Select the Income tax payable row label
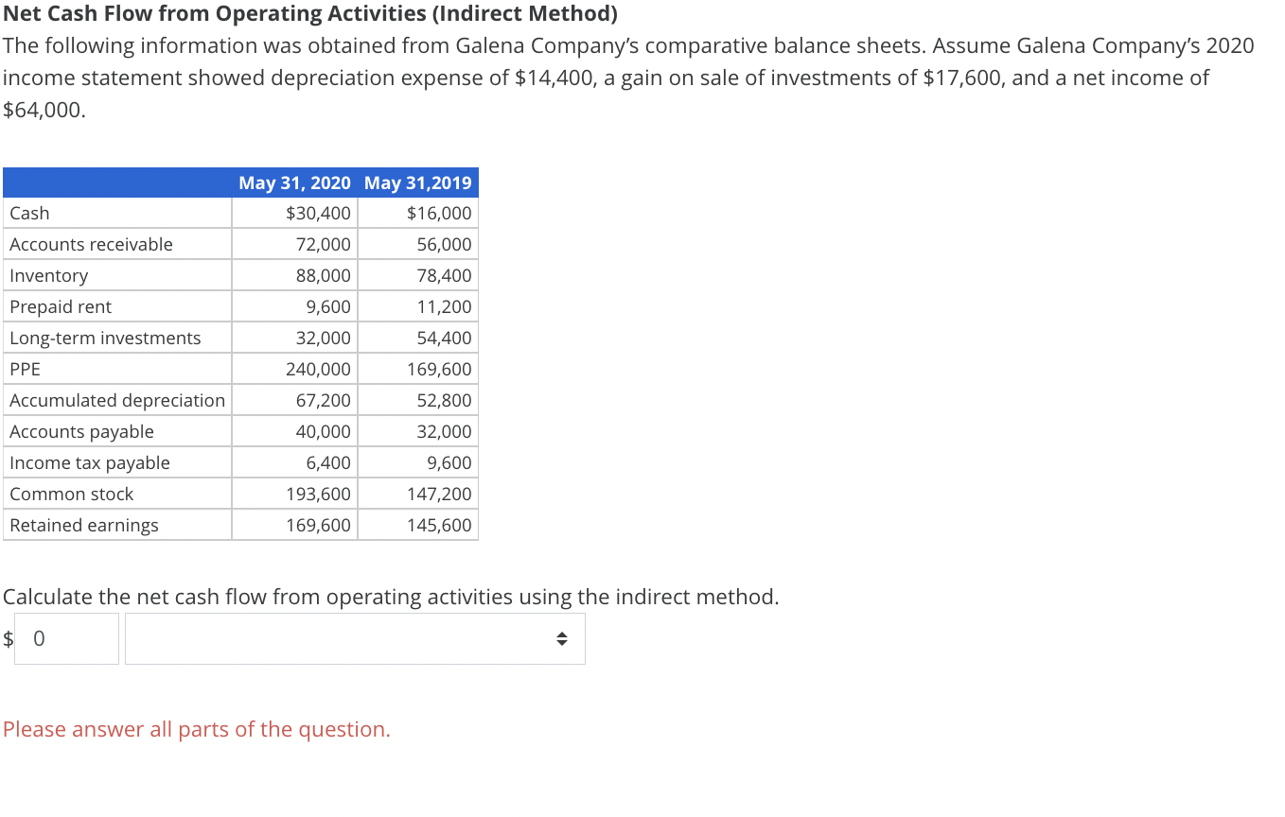 coord(90,462)
